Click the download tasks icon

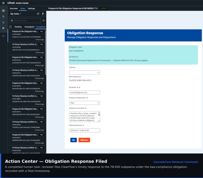43,14
